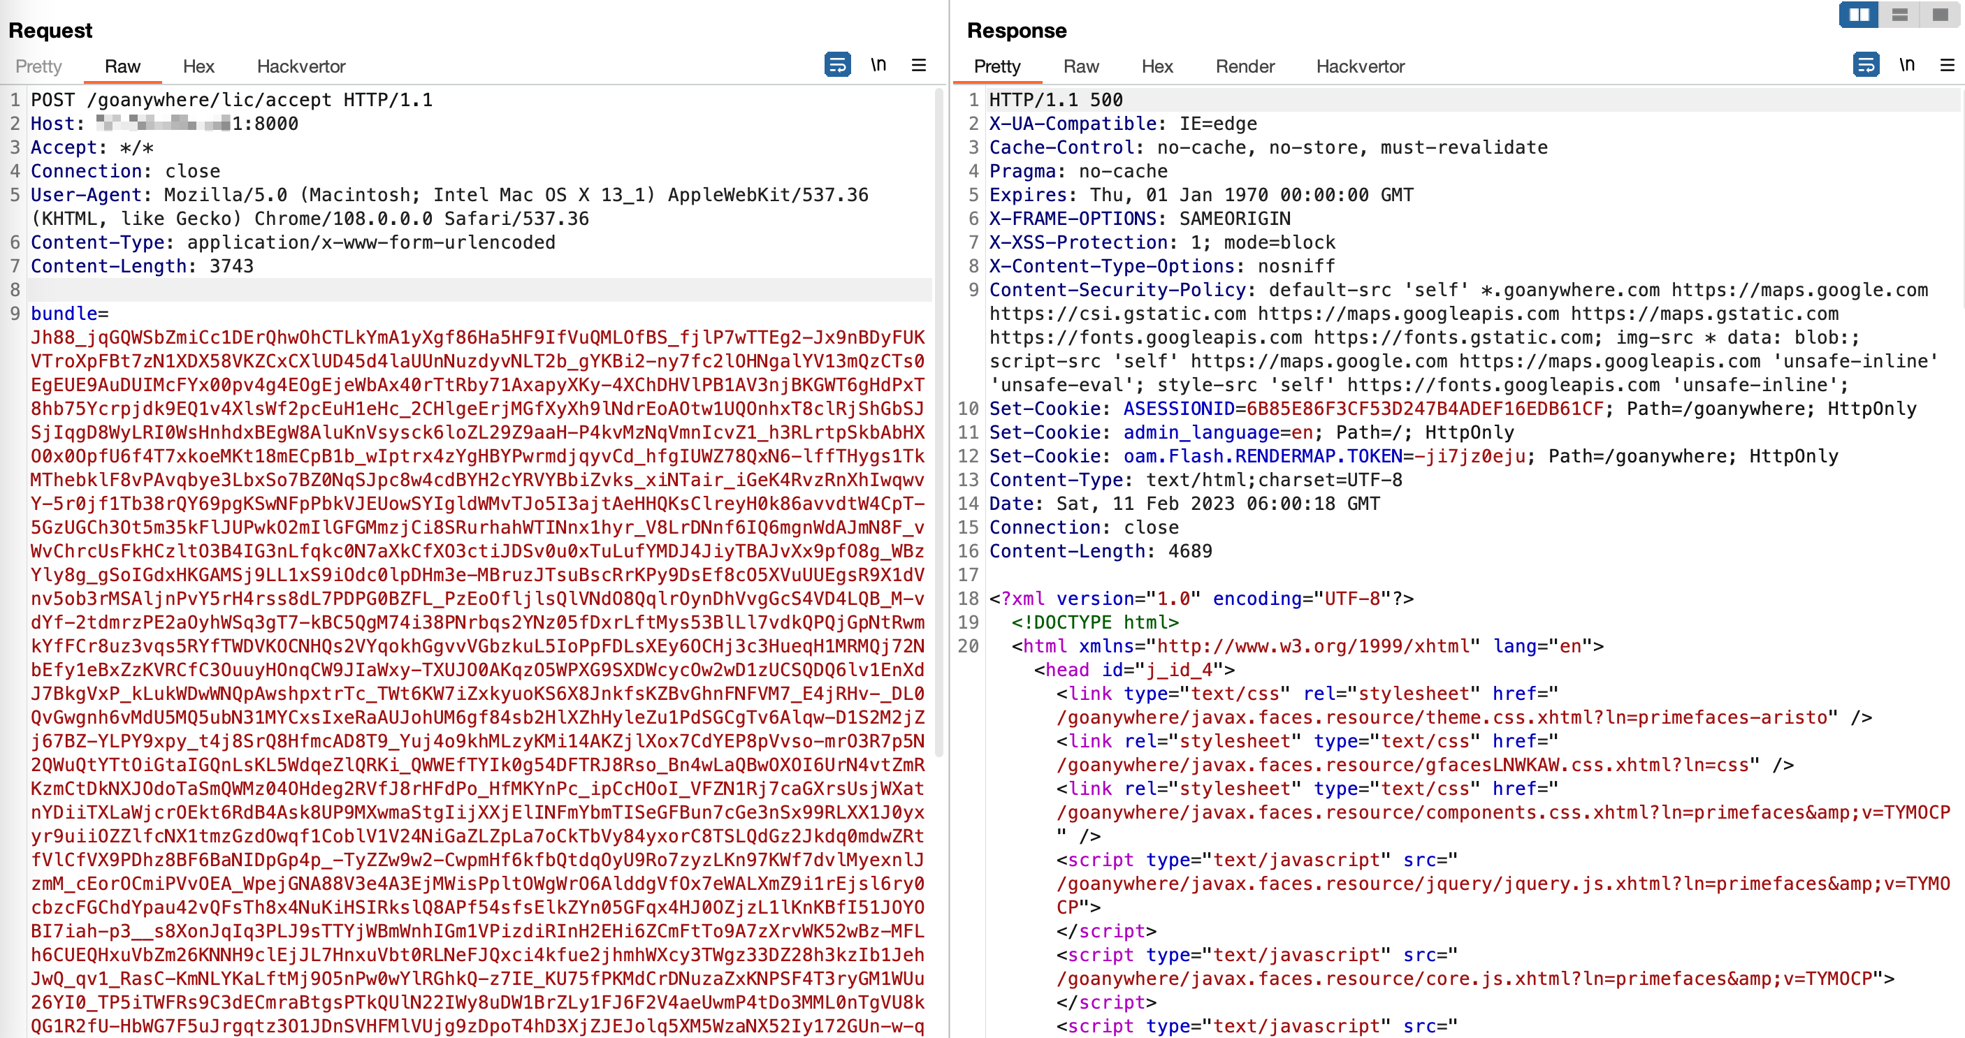
Task: Toggle non-printable characters in Request panel
Action: (879, 65)
